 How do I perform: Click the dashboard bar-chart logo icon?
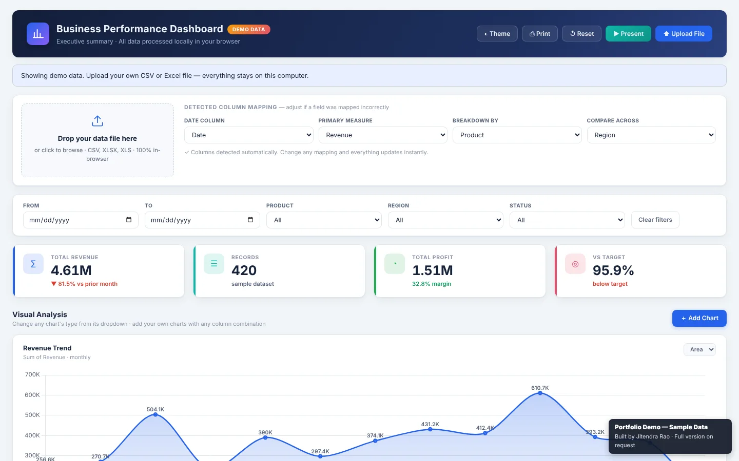point(38,34)
